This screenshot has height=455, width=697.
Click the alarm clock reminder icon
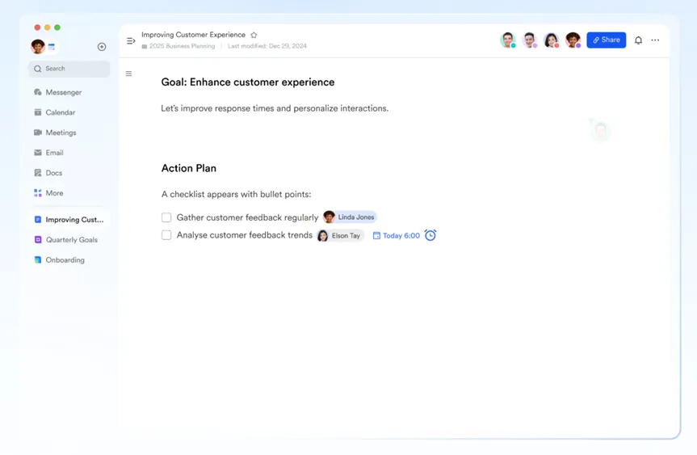coord(430,235)
